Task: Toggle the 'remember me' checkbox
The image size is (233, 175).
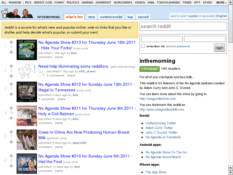Action: pos(143,46)
